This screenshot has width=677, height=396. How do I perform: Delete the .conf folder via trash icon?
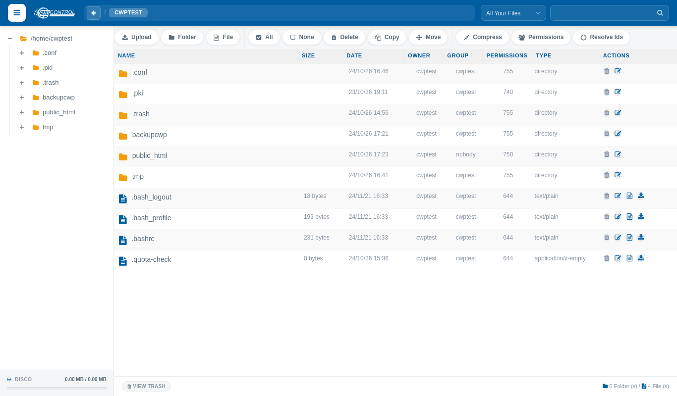(x=607, y=71)
